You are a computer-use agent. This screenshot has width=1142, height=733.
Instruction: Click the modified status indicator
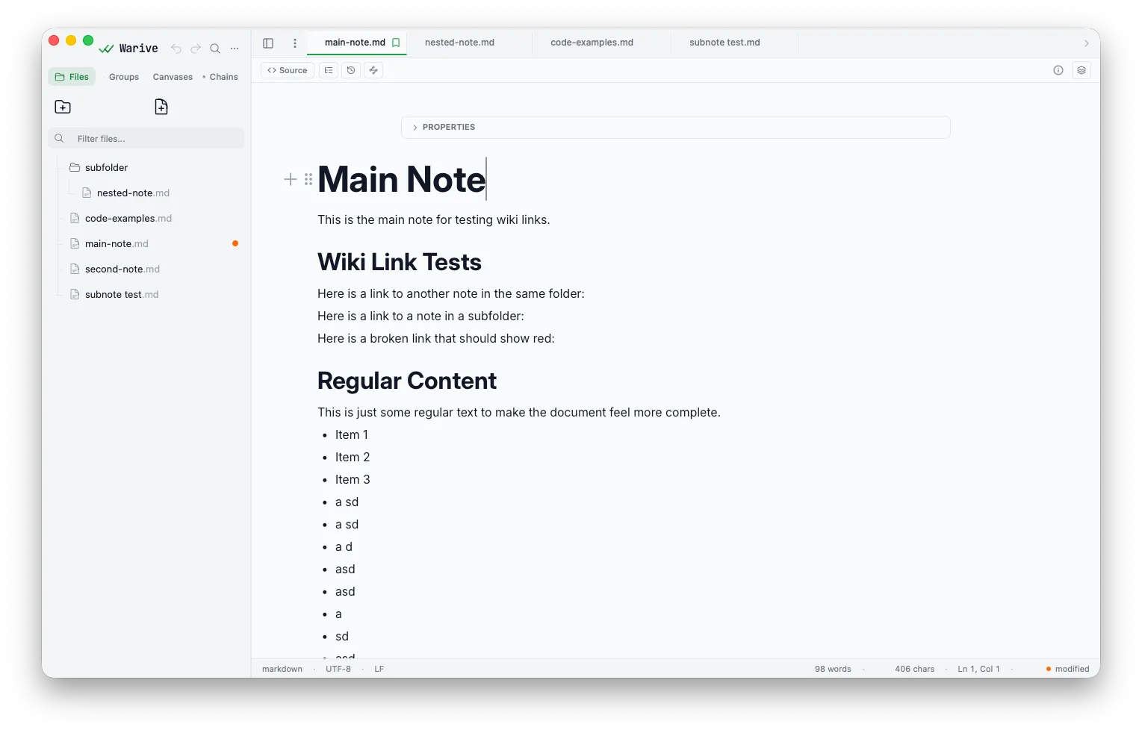[x=1068, y=669]
